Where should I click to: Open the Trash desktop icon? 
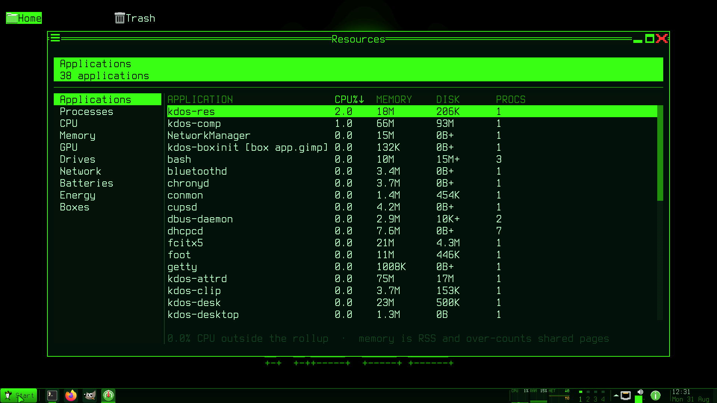click(x=135, y=18)
